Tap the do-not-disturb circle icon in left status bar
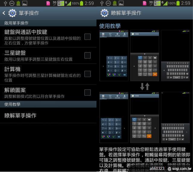The image size is (193, 172). pyautogui.click(x=12, y=3)
